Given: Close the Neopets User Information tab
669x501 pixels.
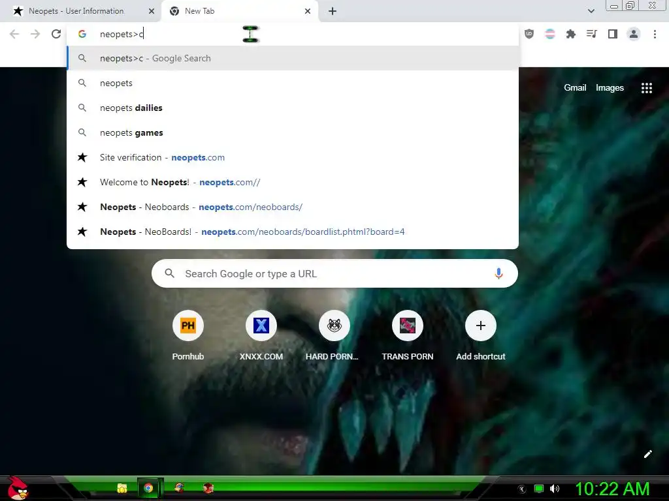Looking at the screenshot, I should (x=152, y=11).
